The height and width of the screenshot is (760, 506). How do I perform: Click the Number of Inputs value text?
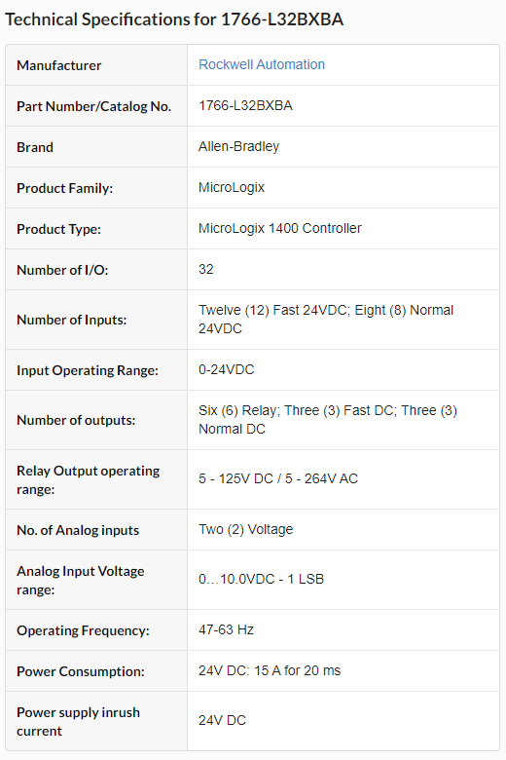[x=326, y=320]
